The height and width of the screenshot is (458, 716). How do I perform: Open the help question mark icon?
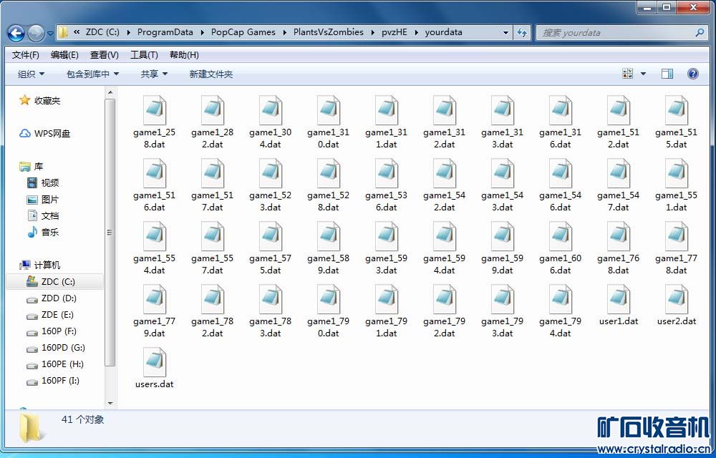click(692, 74)
